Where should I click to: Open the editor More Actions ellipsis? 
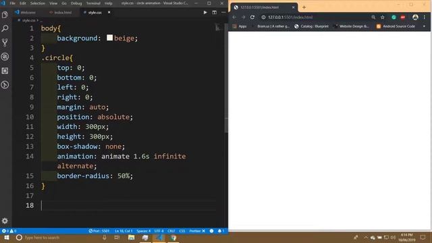(x=223, y=12)
